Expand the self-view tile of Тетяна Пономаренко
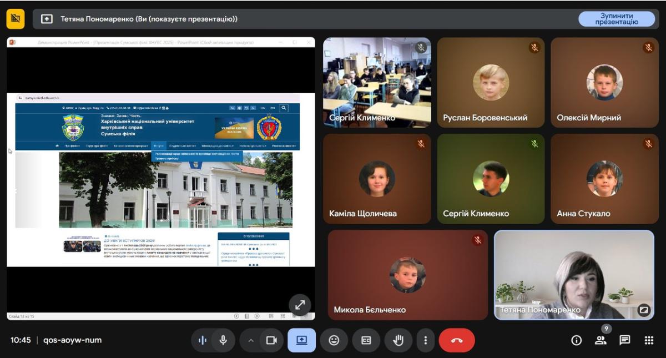This screenshot has height=358, width=666. (x=643, y=310)
